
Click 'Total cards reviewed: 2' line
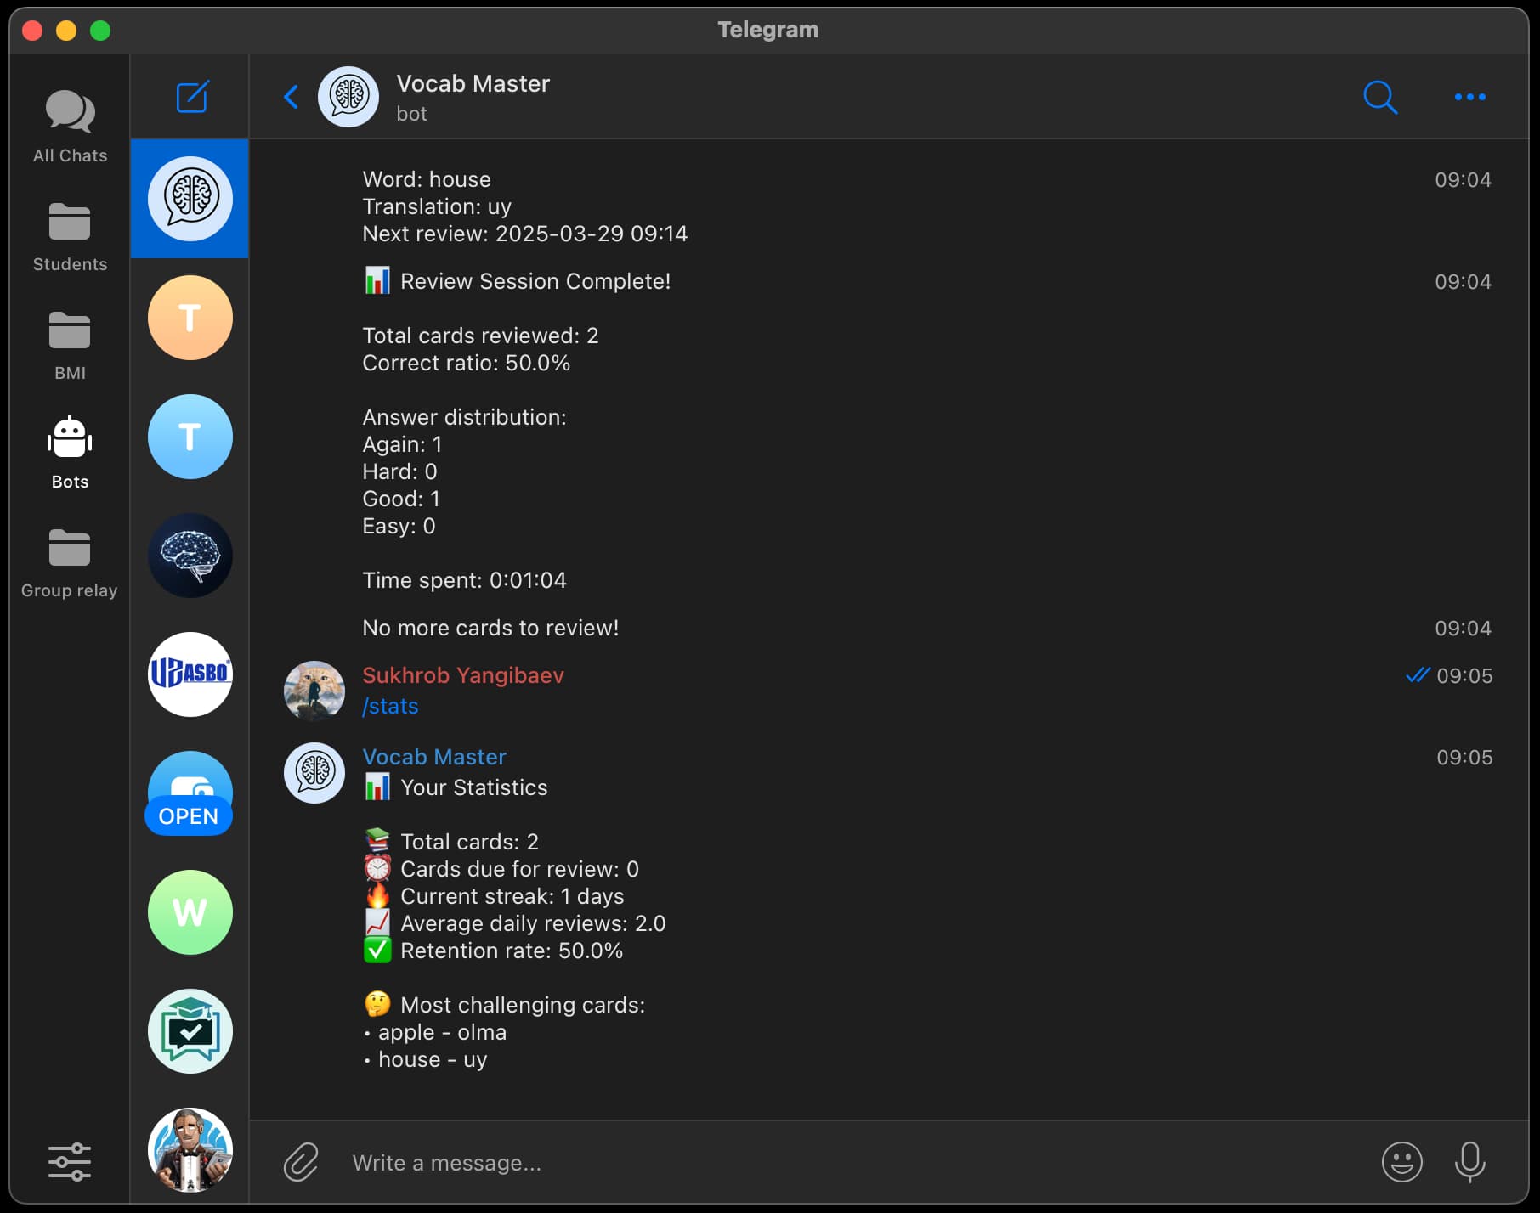click(480, 336)
